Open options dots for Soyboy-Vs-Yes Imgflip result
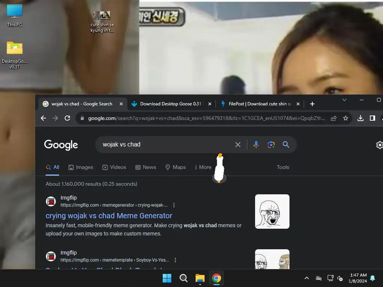The width and height of the screenshot is (383, 287). pos(175,260)
